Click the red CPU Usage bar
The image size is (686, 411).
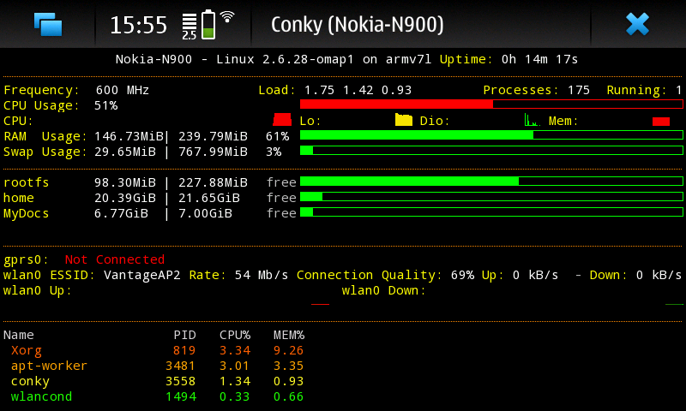click(x=490, y=104)
